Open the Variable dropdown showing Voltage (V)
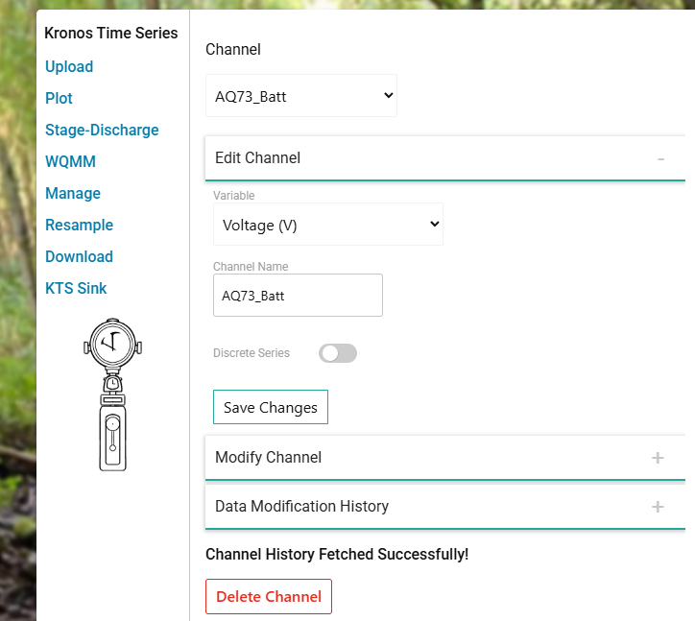The height and width of the screenshot is (621, 695). pyautogui.click(x=327, y=225)
